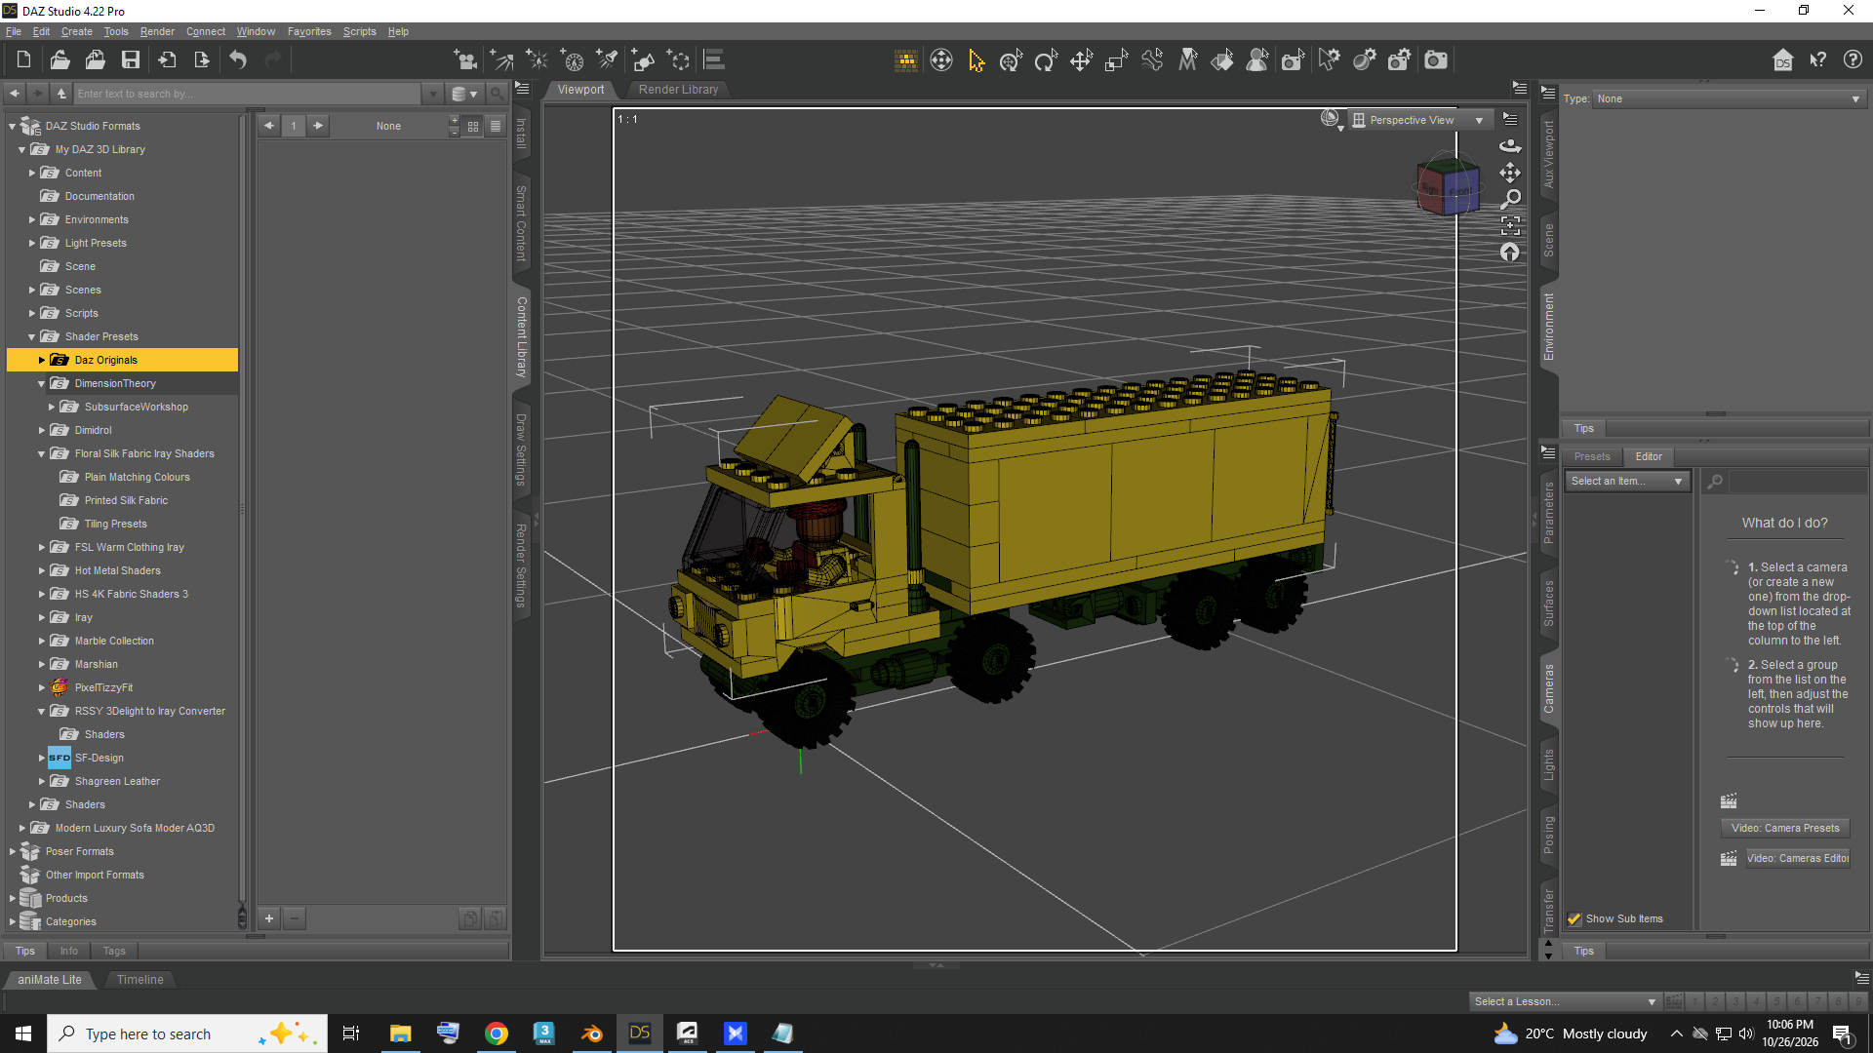Image resolution: width=1873 pixels, height=1053 pixels.
Task: Open the Tags tab in content pane
Action: 114,951
